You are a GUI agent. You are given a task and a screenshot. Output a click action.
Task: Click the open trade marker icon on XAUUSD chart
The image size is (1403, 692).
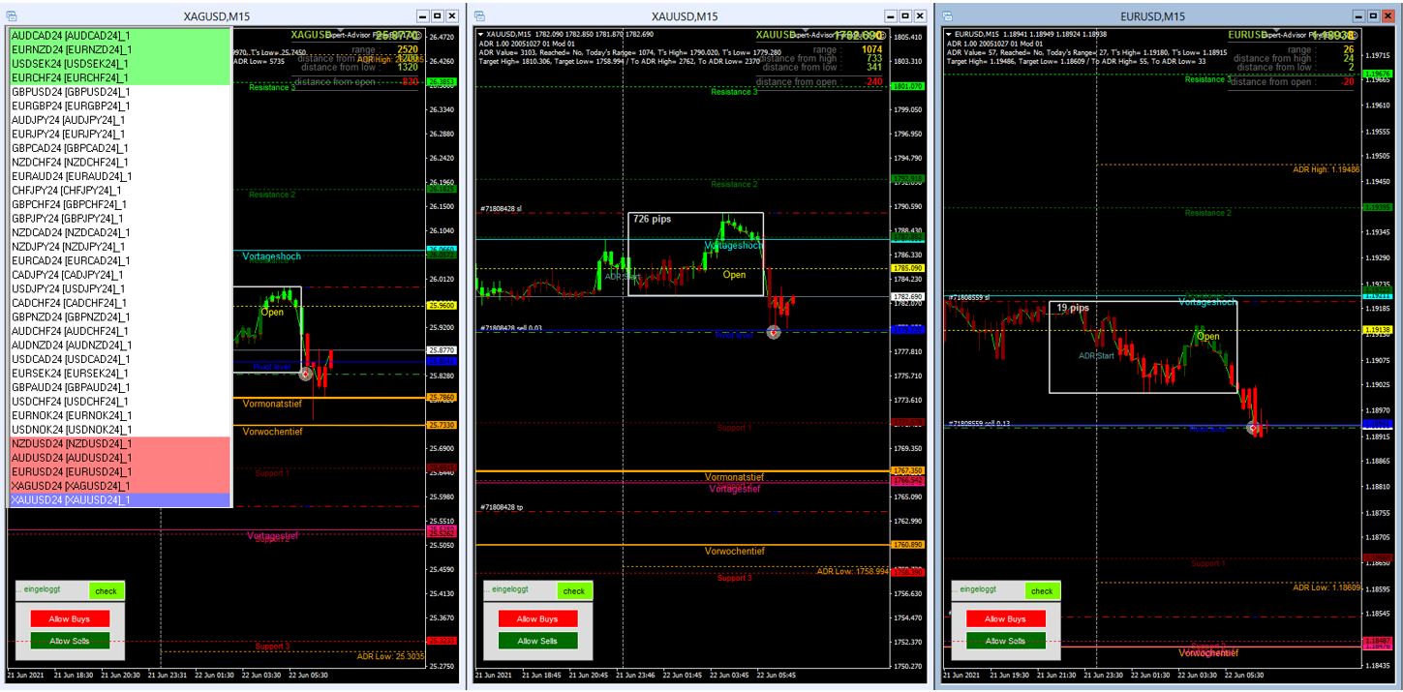click(772, 333)
